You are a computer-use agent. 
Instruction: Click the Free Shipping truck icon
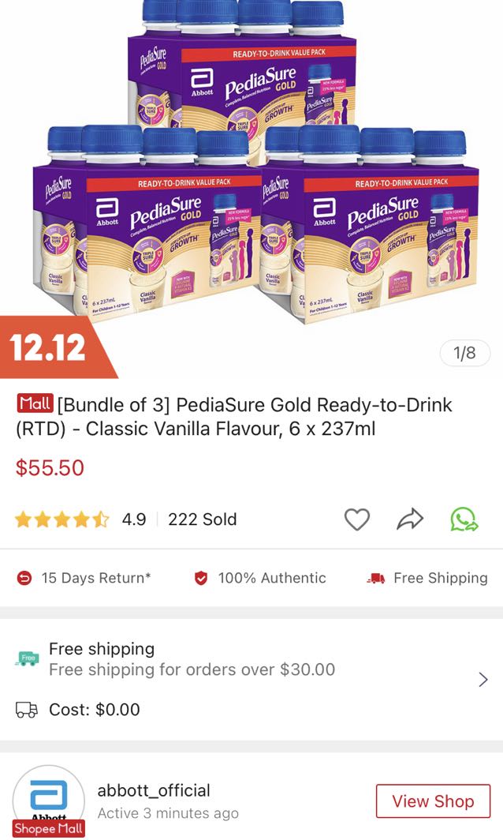(x=376, y=577)
